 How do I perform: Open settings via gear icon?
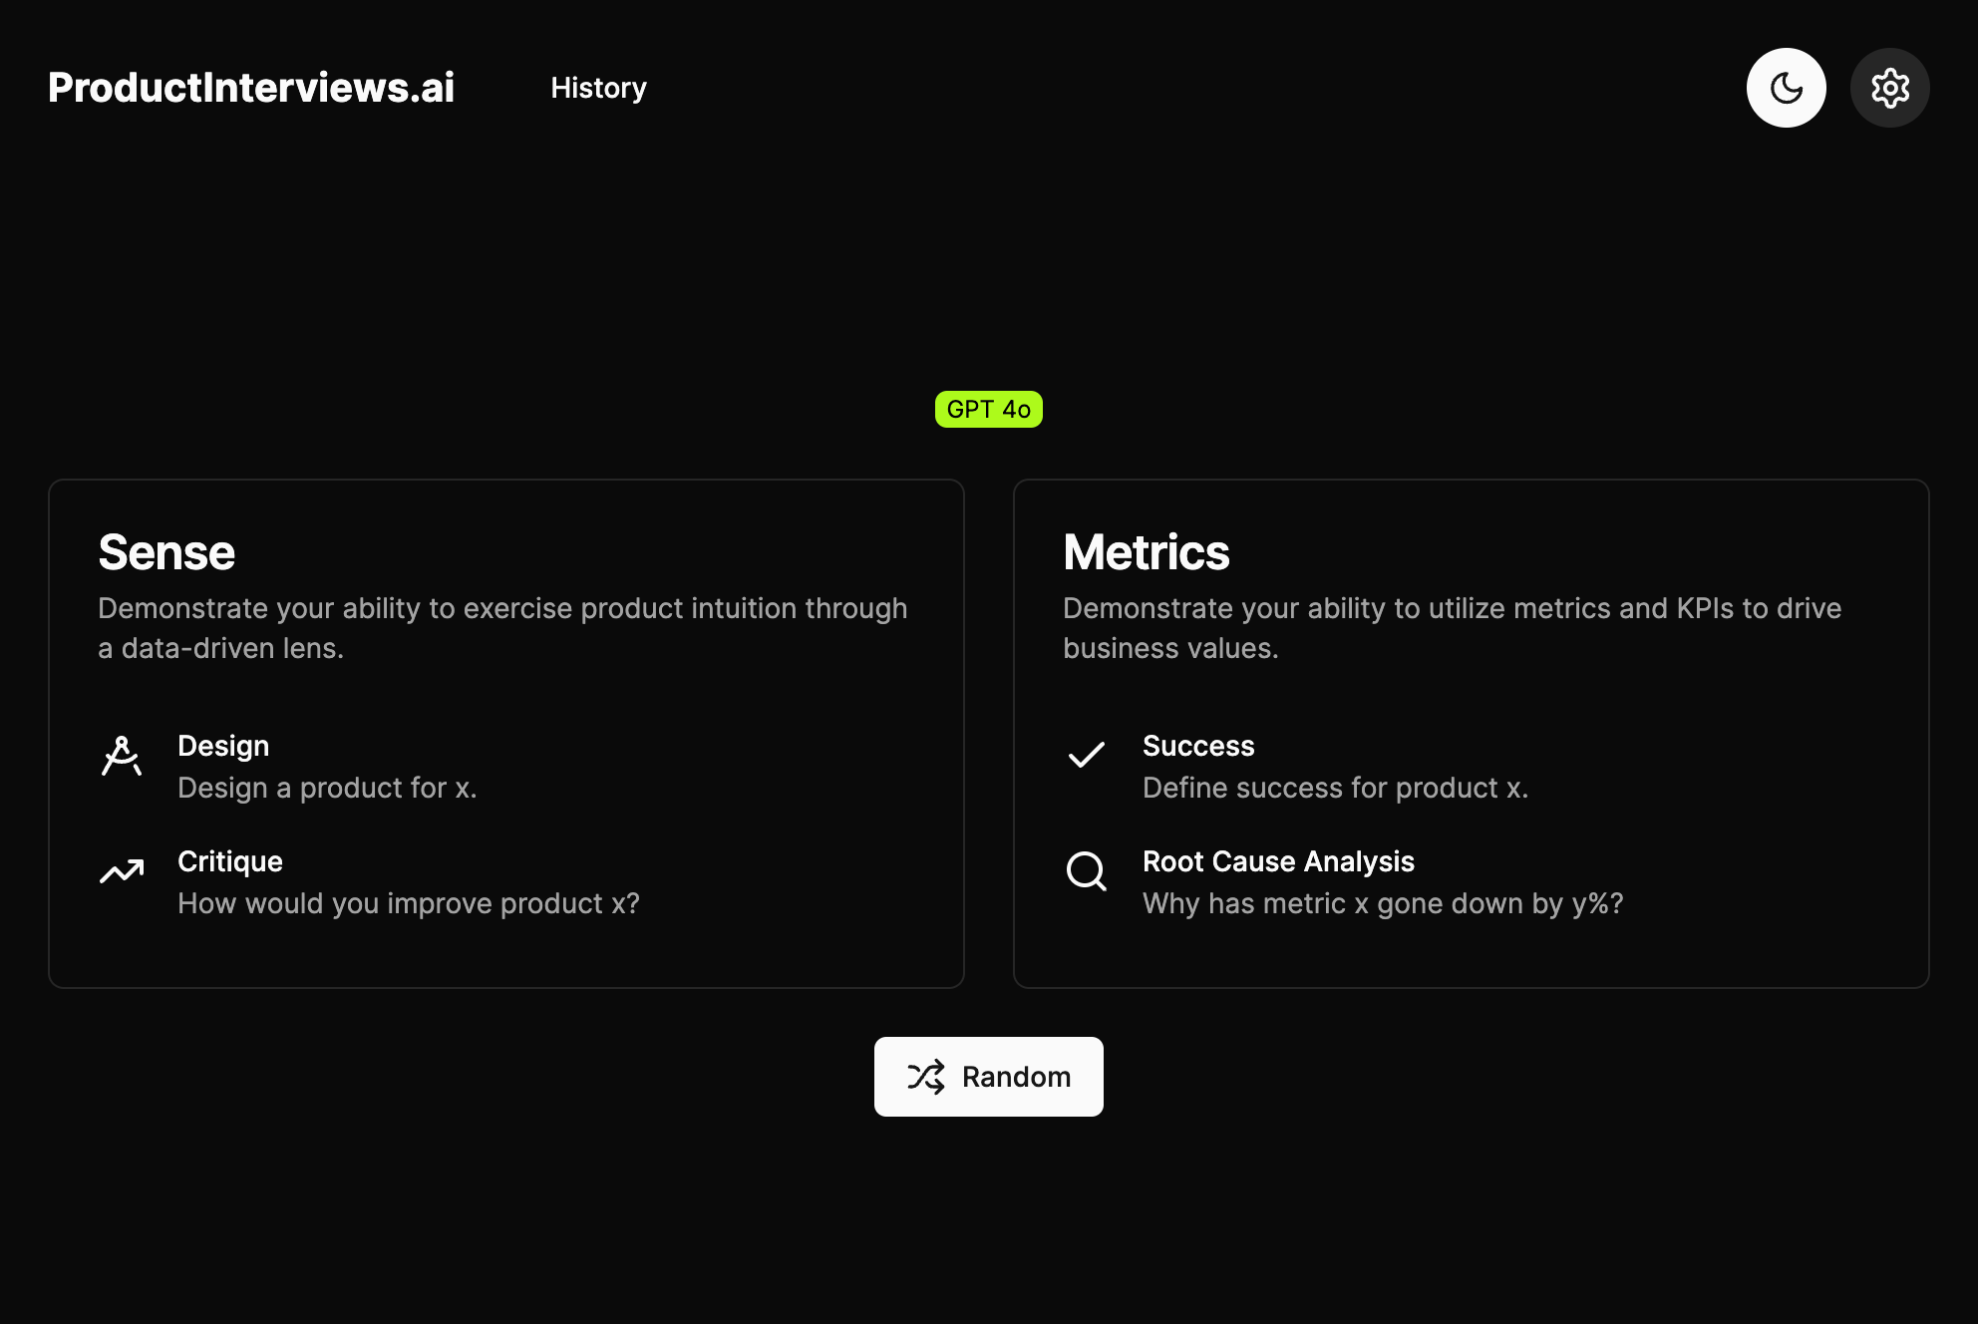1889,88
